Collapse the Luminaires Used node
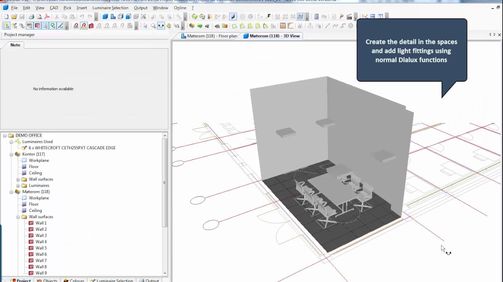This screenshot has height=282, width=503. pyautogui.click(x=11, y=142)
